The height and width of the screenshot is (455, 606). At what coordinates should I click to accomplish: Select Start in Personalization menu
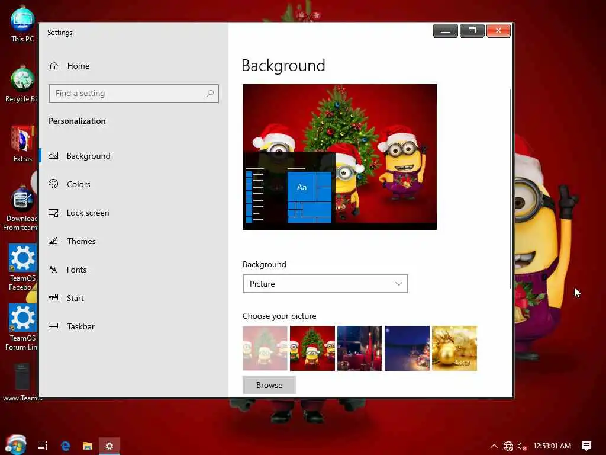[x=75, y=298]
